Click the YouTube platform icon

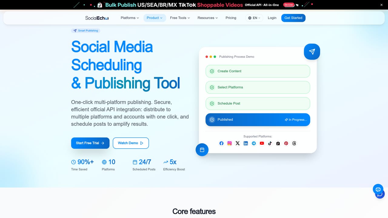(x=262, y=143)
